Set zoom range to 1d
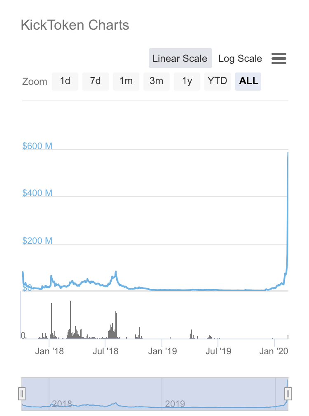 (x=65, y=81)
